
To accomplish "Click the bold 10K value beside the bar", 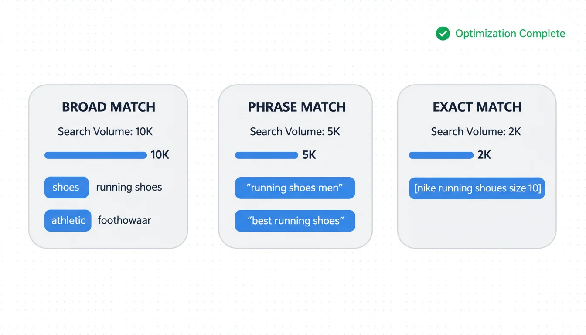I will coord(160,155).
